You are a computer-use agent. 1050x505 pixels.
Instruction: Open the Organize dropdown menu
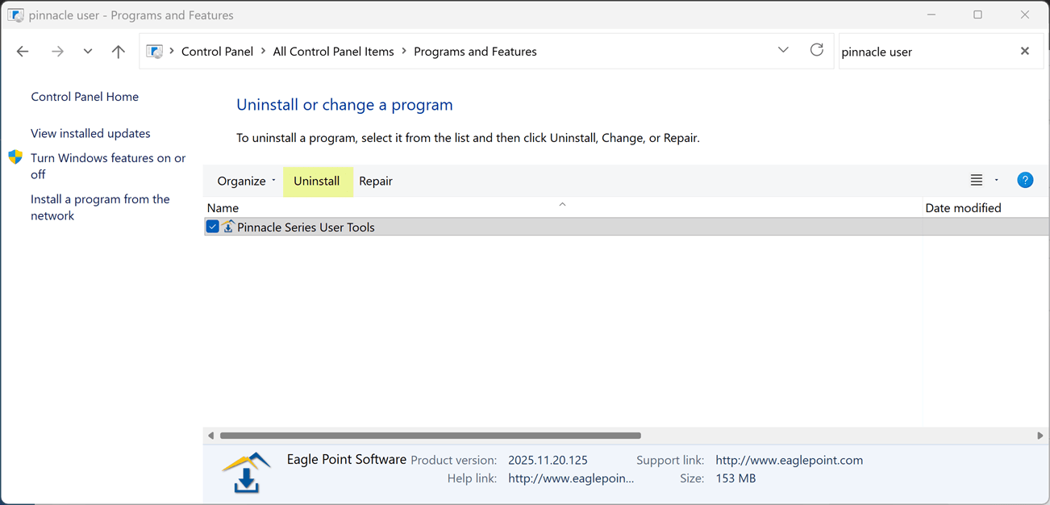246,181
